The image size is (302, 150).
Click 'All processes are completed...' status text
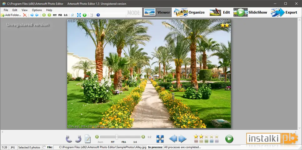click(x=182, y=147)
